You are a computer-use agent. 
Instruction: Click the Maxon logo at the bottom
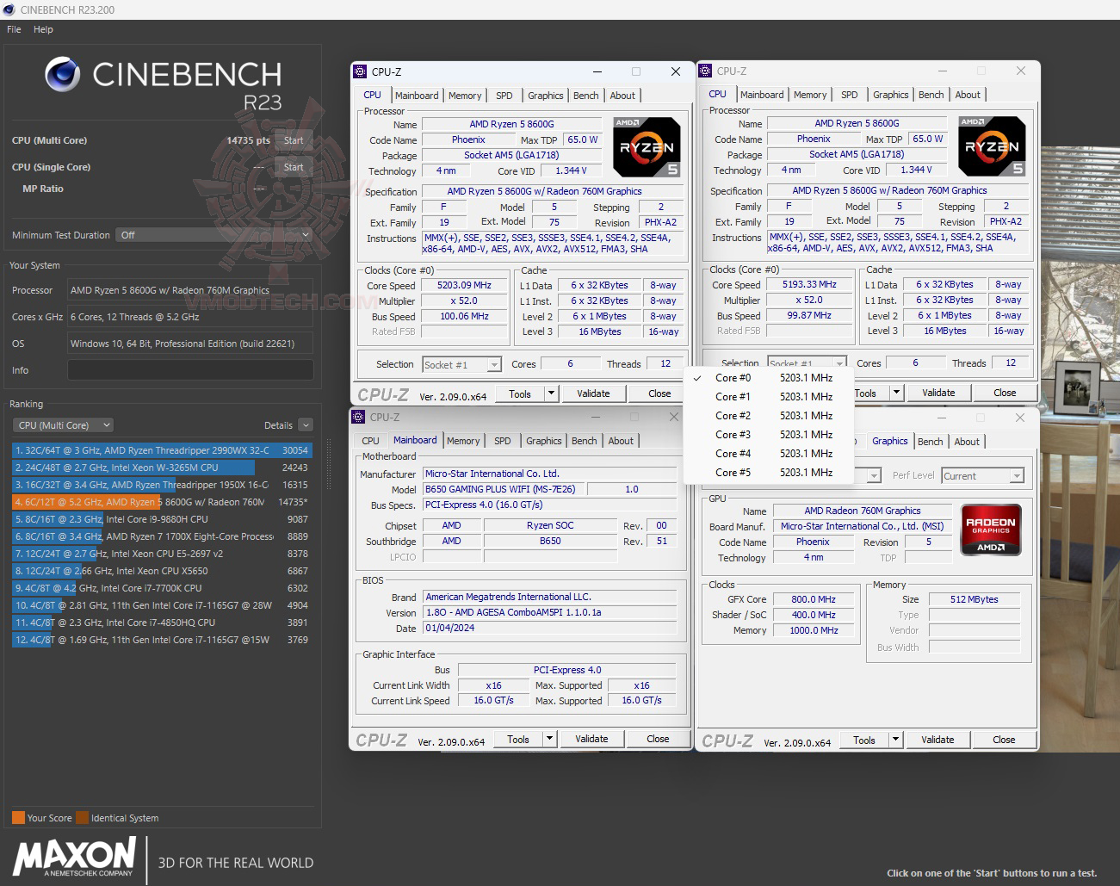tap(74, 858)
